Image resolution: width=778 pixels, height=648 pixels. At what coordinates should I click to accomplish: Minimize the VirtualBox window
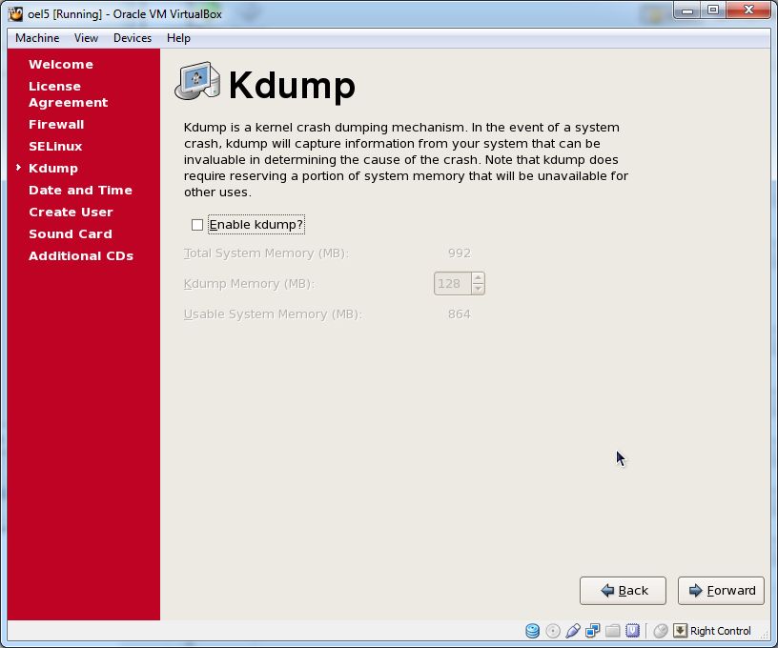coord(687,10)
